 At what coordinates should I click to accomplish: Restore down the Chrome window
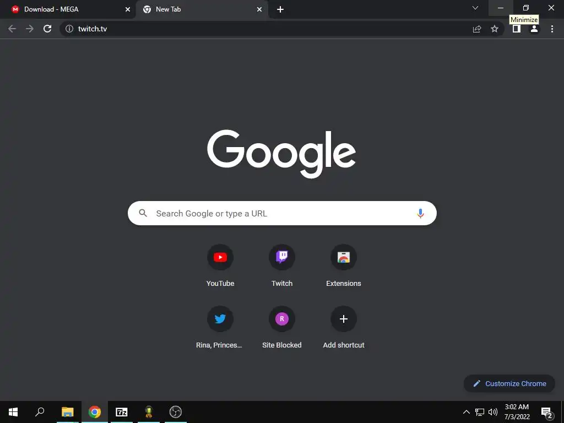(526, 8)
